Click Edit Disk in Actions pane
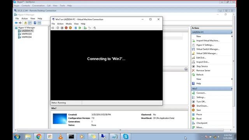Screen dimensions: 249x140 point(201,58)
